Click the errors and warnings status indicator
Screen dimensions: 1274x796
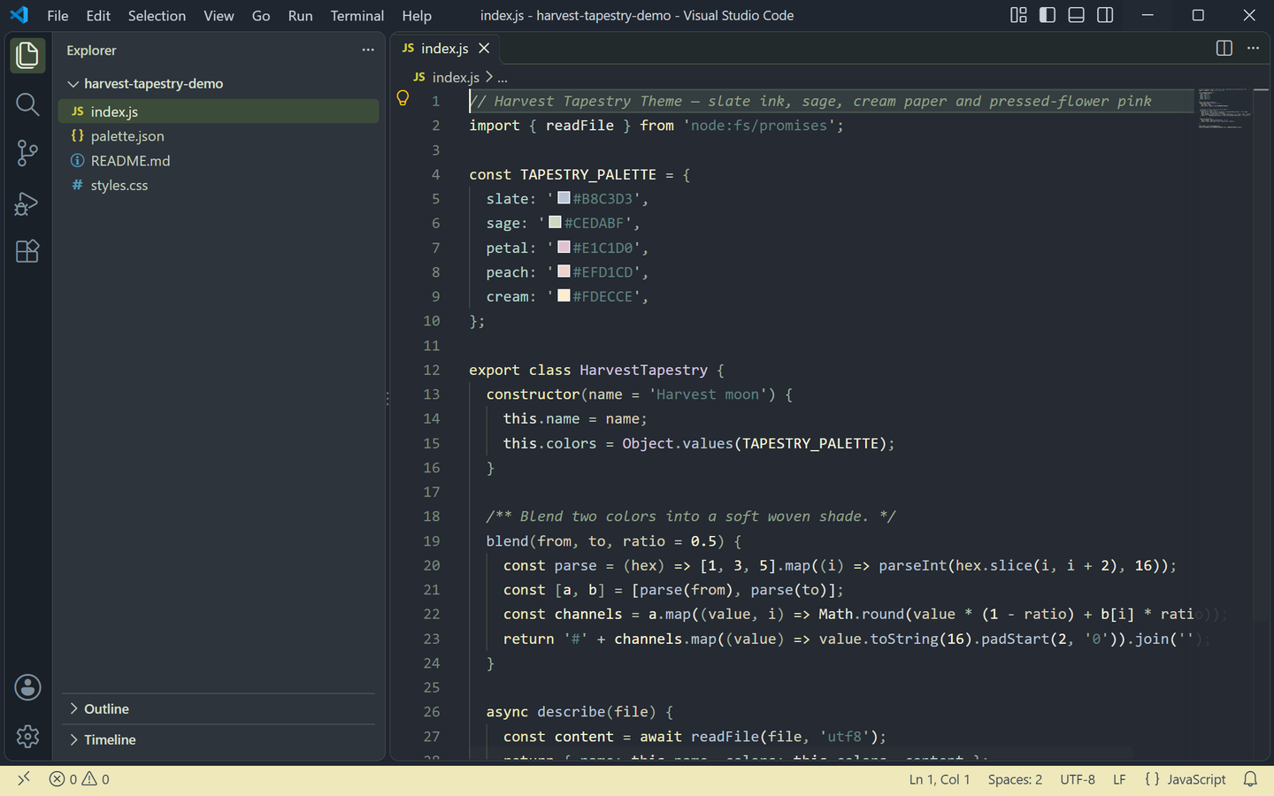[80, 779]
